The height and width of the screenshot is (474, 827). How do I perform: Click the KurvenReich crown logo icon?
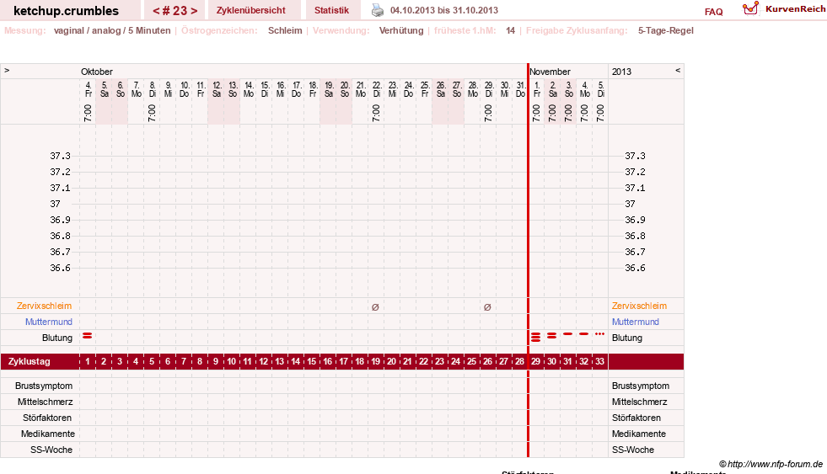(x=750, y=8)
